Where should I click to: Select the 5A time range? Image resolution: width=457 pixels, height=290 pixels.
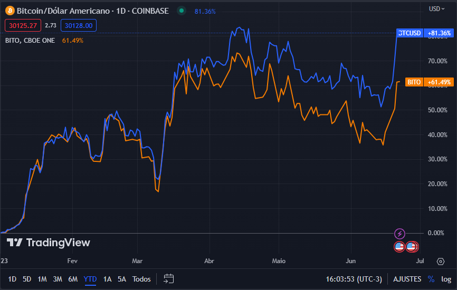[122, 279]
